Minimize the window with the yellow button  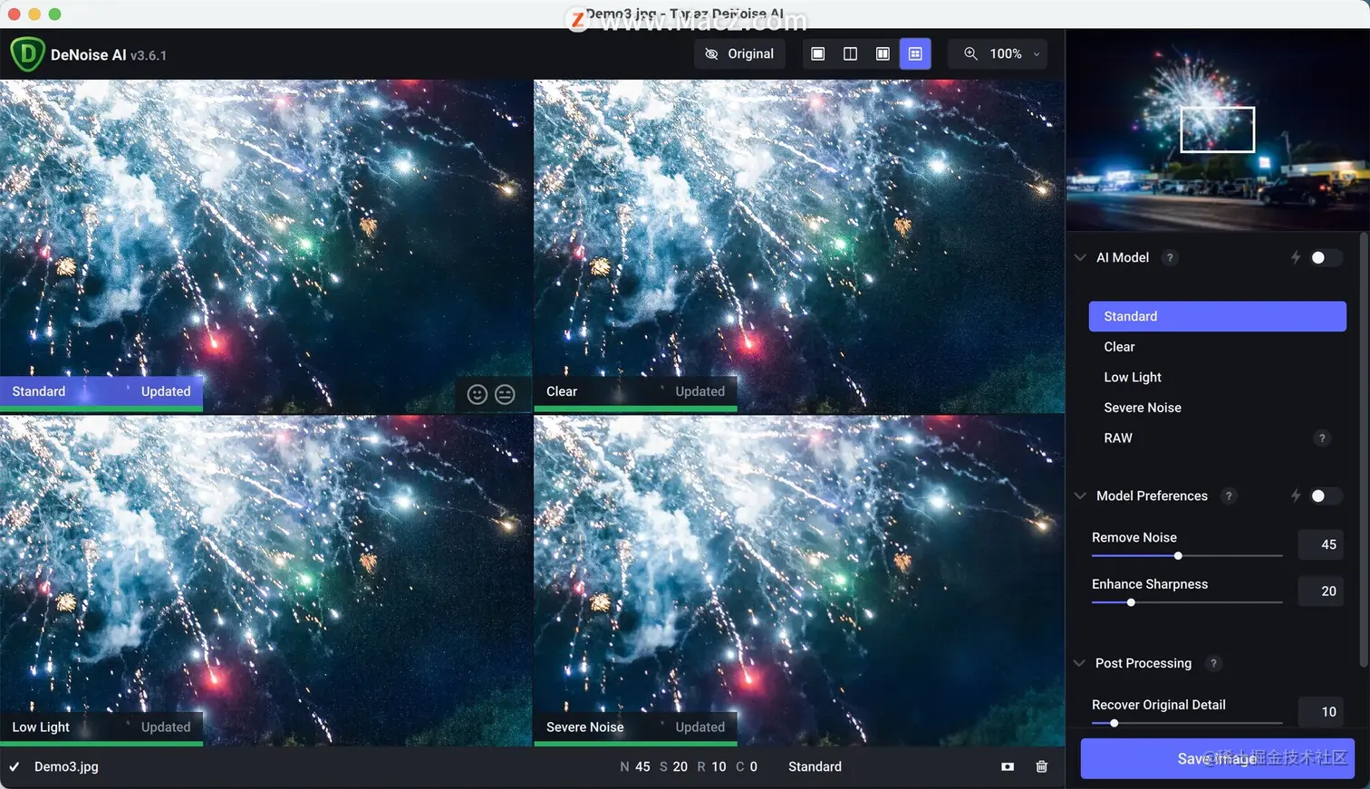[34, 14]
